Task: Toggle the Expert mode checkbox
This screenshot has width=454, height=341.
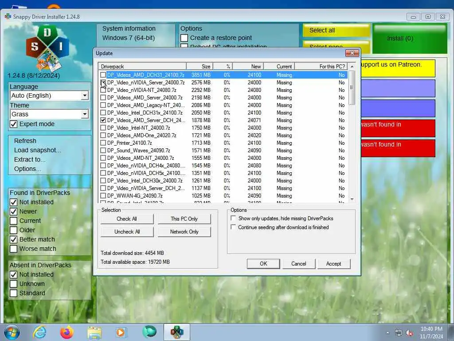Action: [x=13, y=124]
